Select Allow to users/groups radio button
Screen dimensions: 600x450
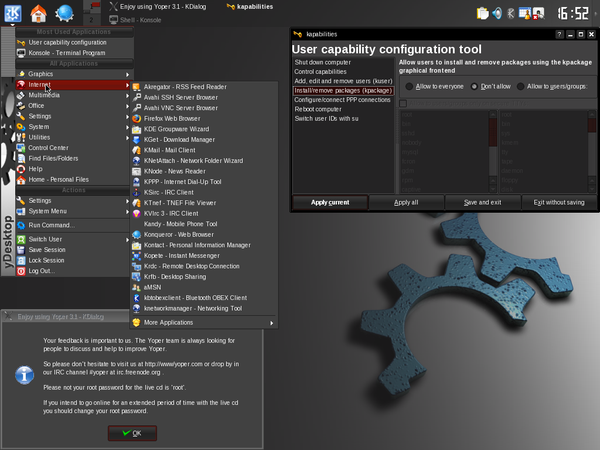[520, 87]
